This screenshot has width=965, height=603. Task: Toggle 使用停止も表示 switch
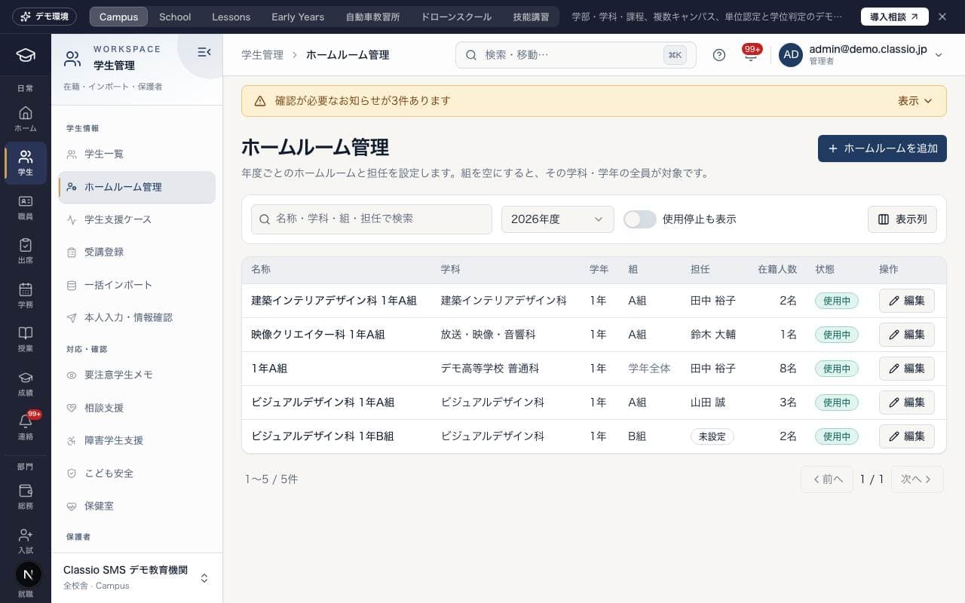(x=640, y=219)
